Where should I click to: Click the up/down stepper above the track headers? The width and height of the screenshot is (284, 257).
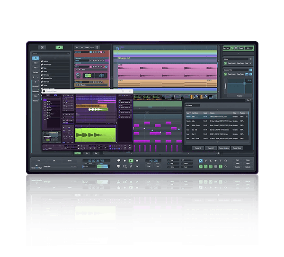(97, 47)
